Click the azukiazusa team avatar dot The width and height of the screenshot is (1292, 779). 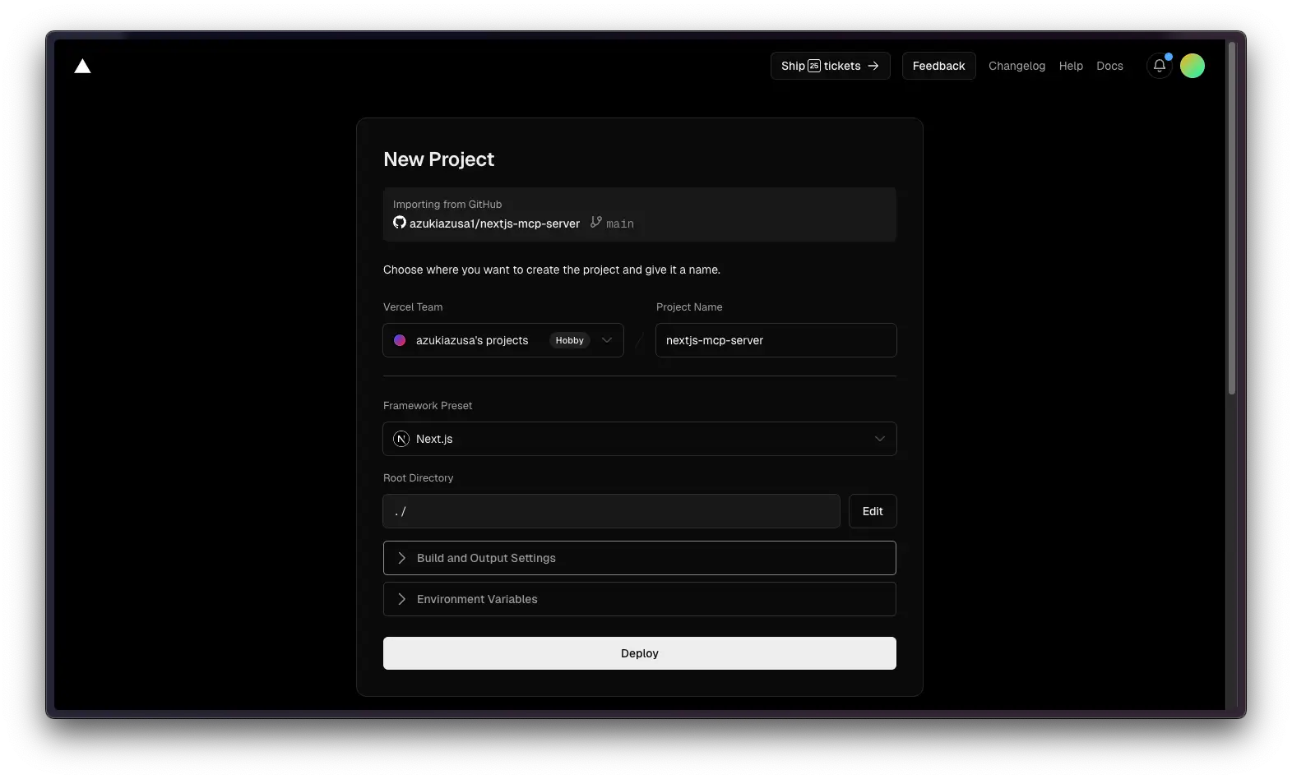tap(400, 340)
